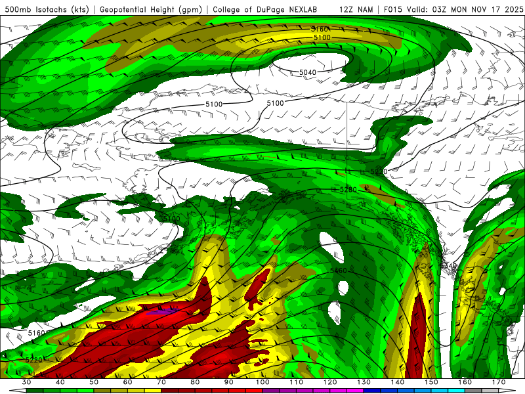Click the '100' value on the color scale
Viewport: 525px width, 394px height.
(263, 382)
